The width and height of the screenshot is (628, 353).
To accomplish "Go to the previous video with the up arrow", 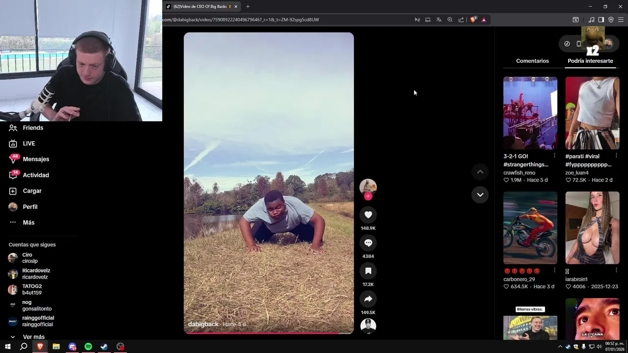I will [480, 172].
